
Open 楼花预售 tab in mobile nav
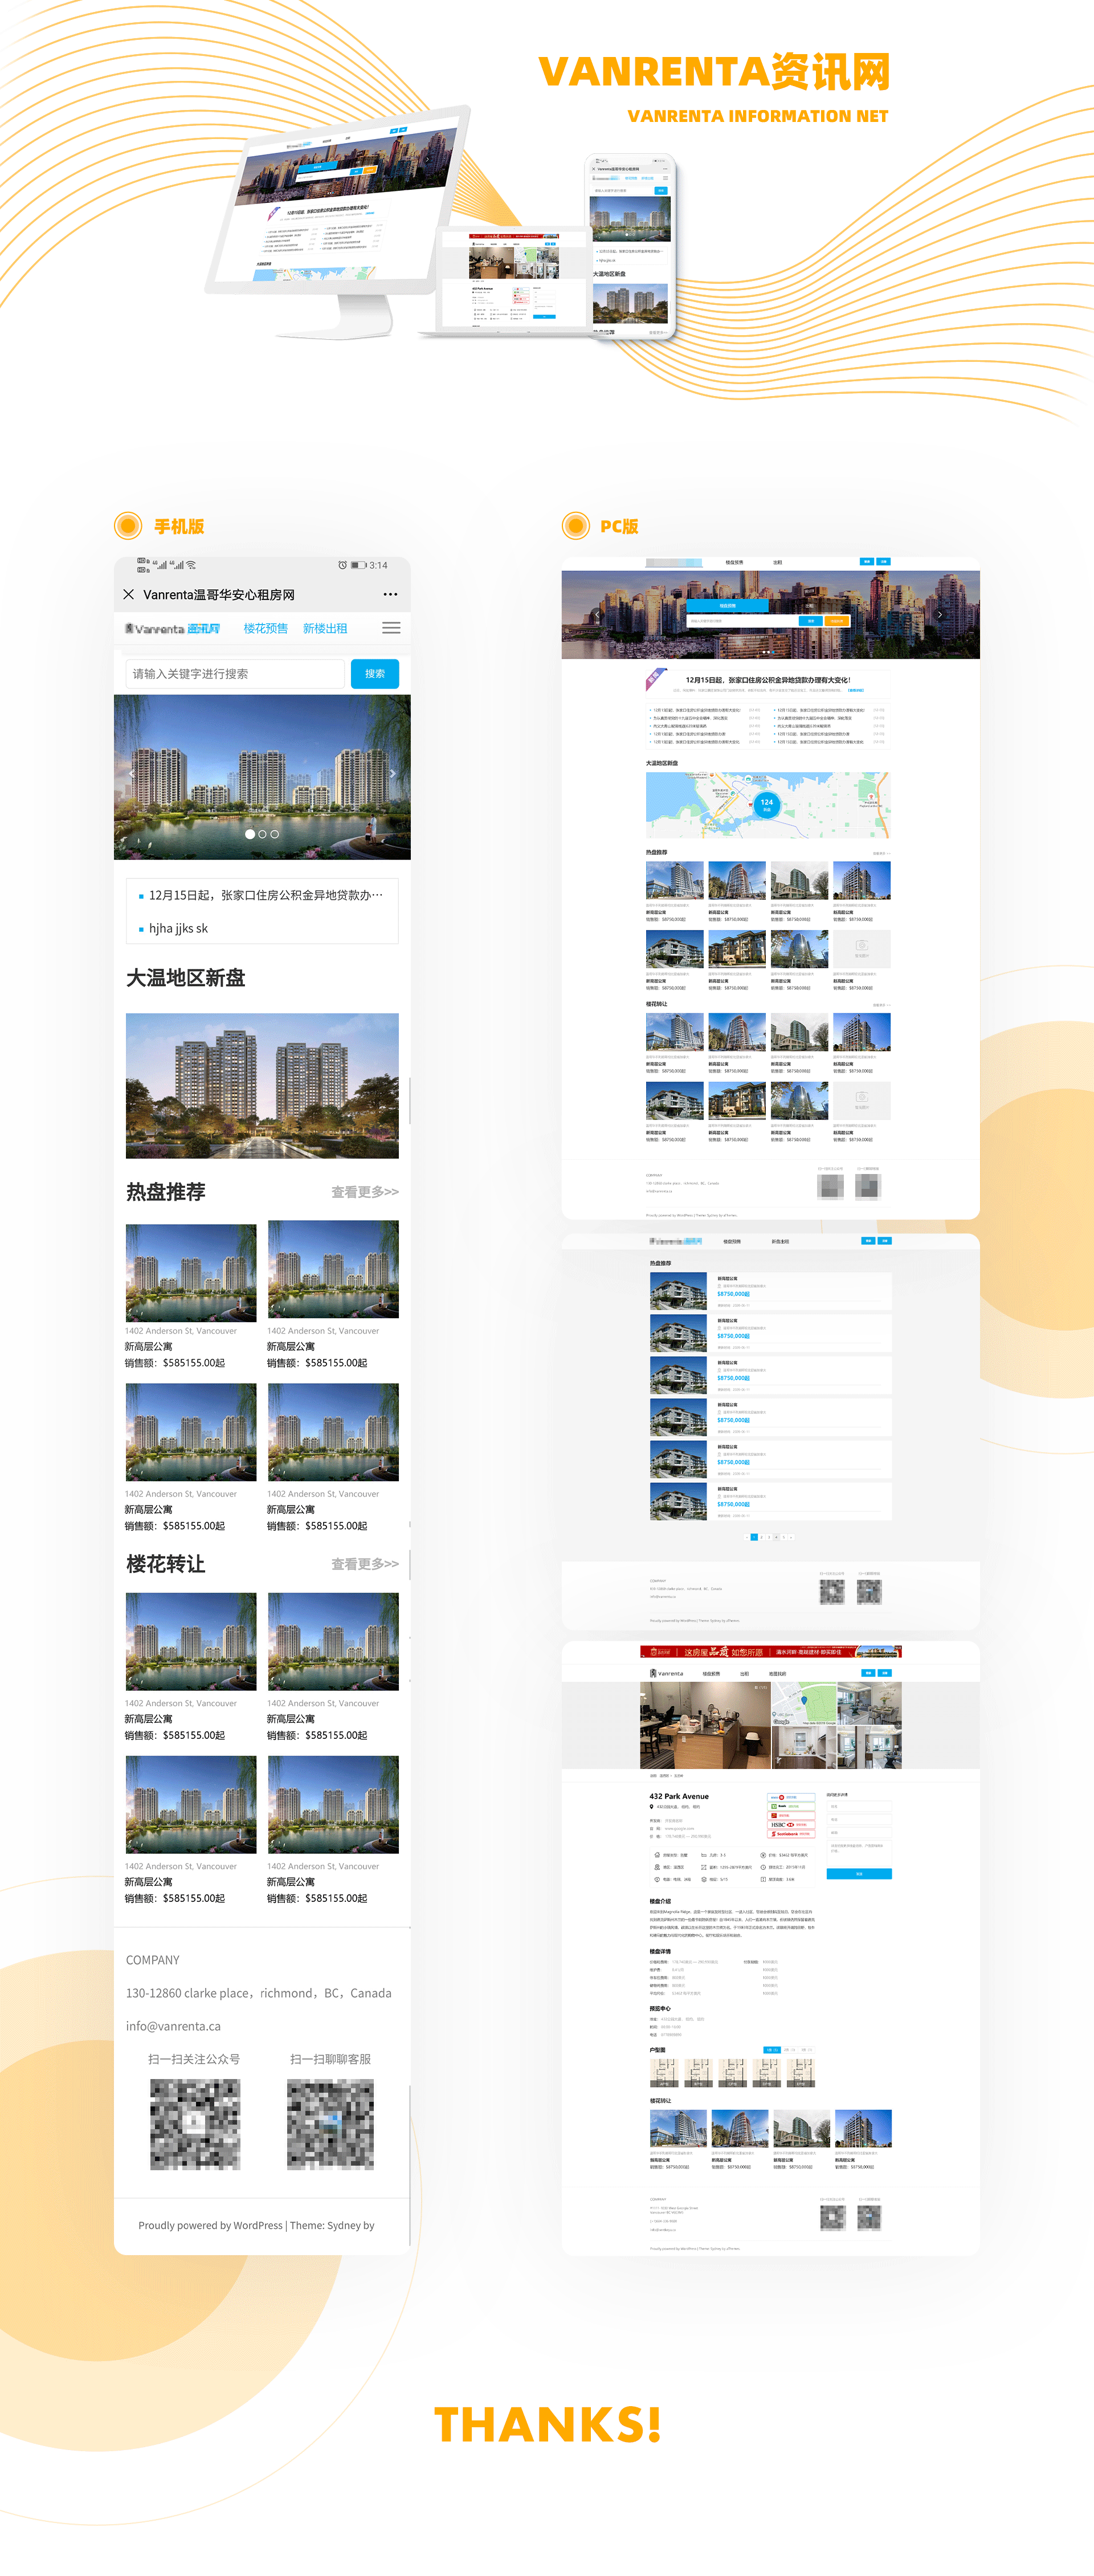pyautogui.click(x=265, y=628)
